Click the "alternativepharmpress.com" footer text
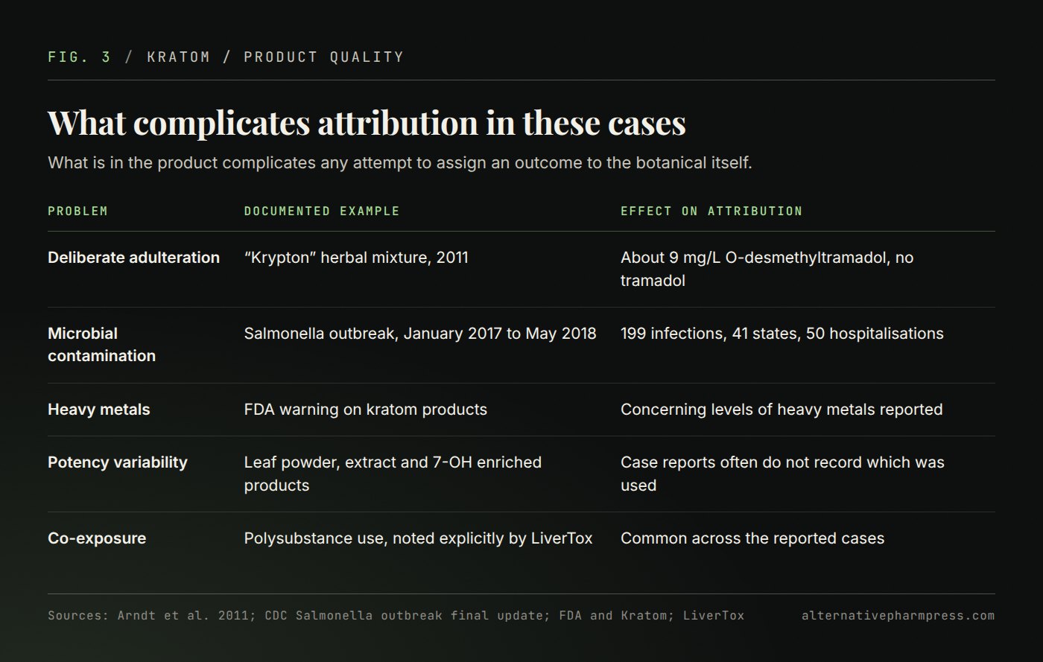 (x=898, y=616)
